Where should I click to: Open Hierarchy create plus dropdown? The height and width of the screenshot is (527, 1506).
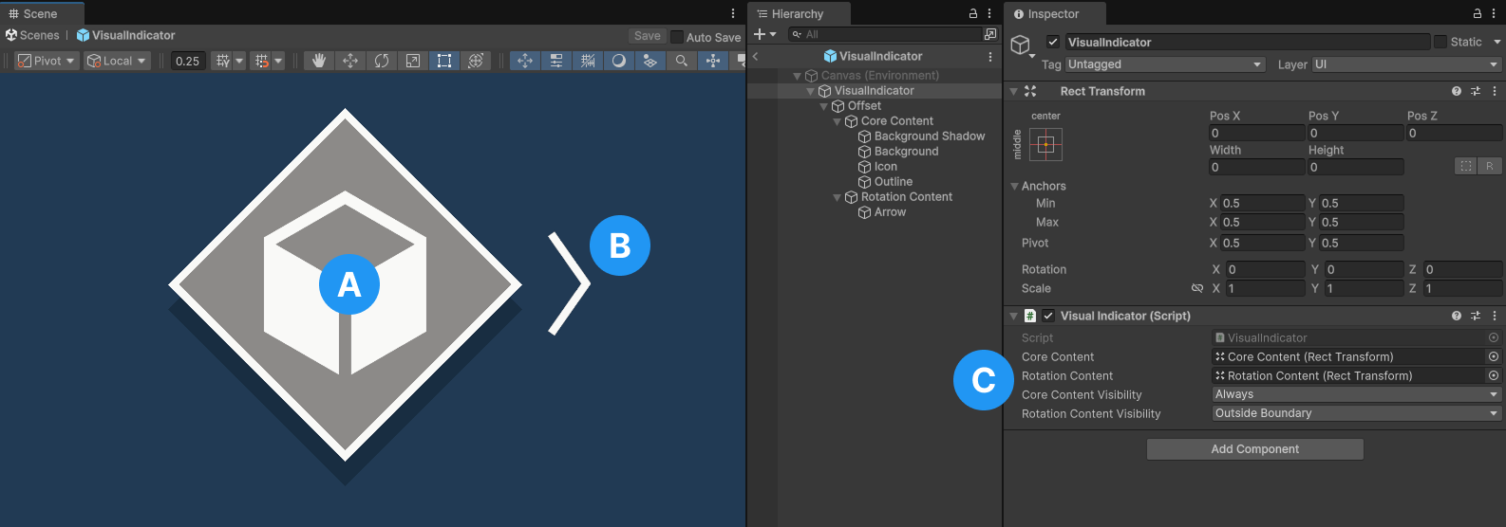(764, 34)
